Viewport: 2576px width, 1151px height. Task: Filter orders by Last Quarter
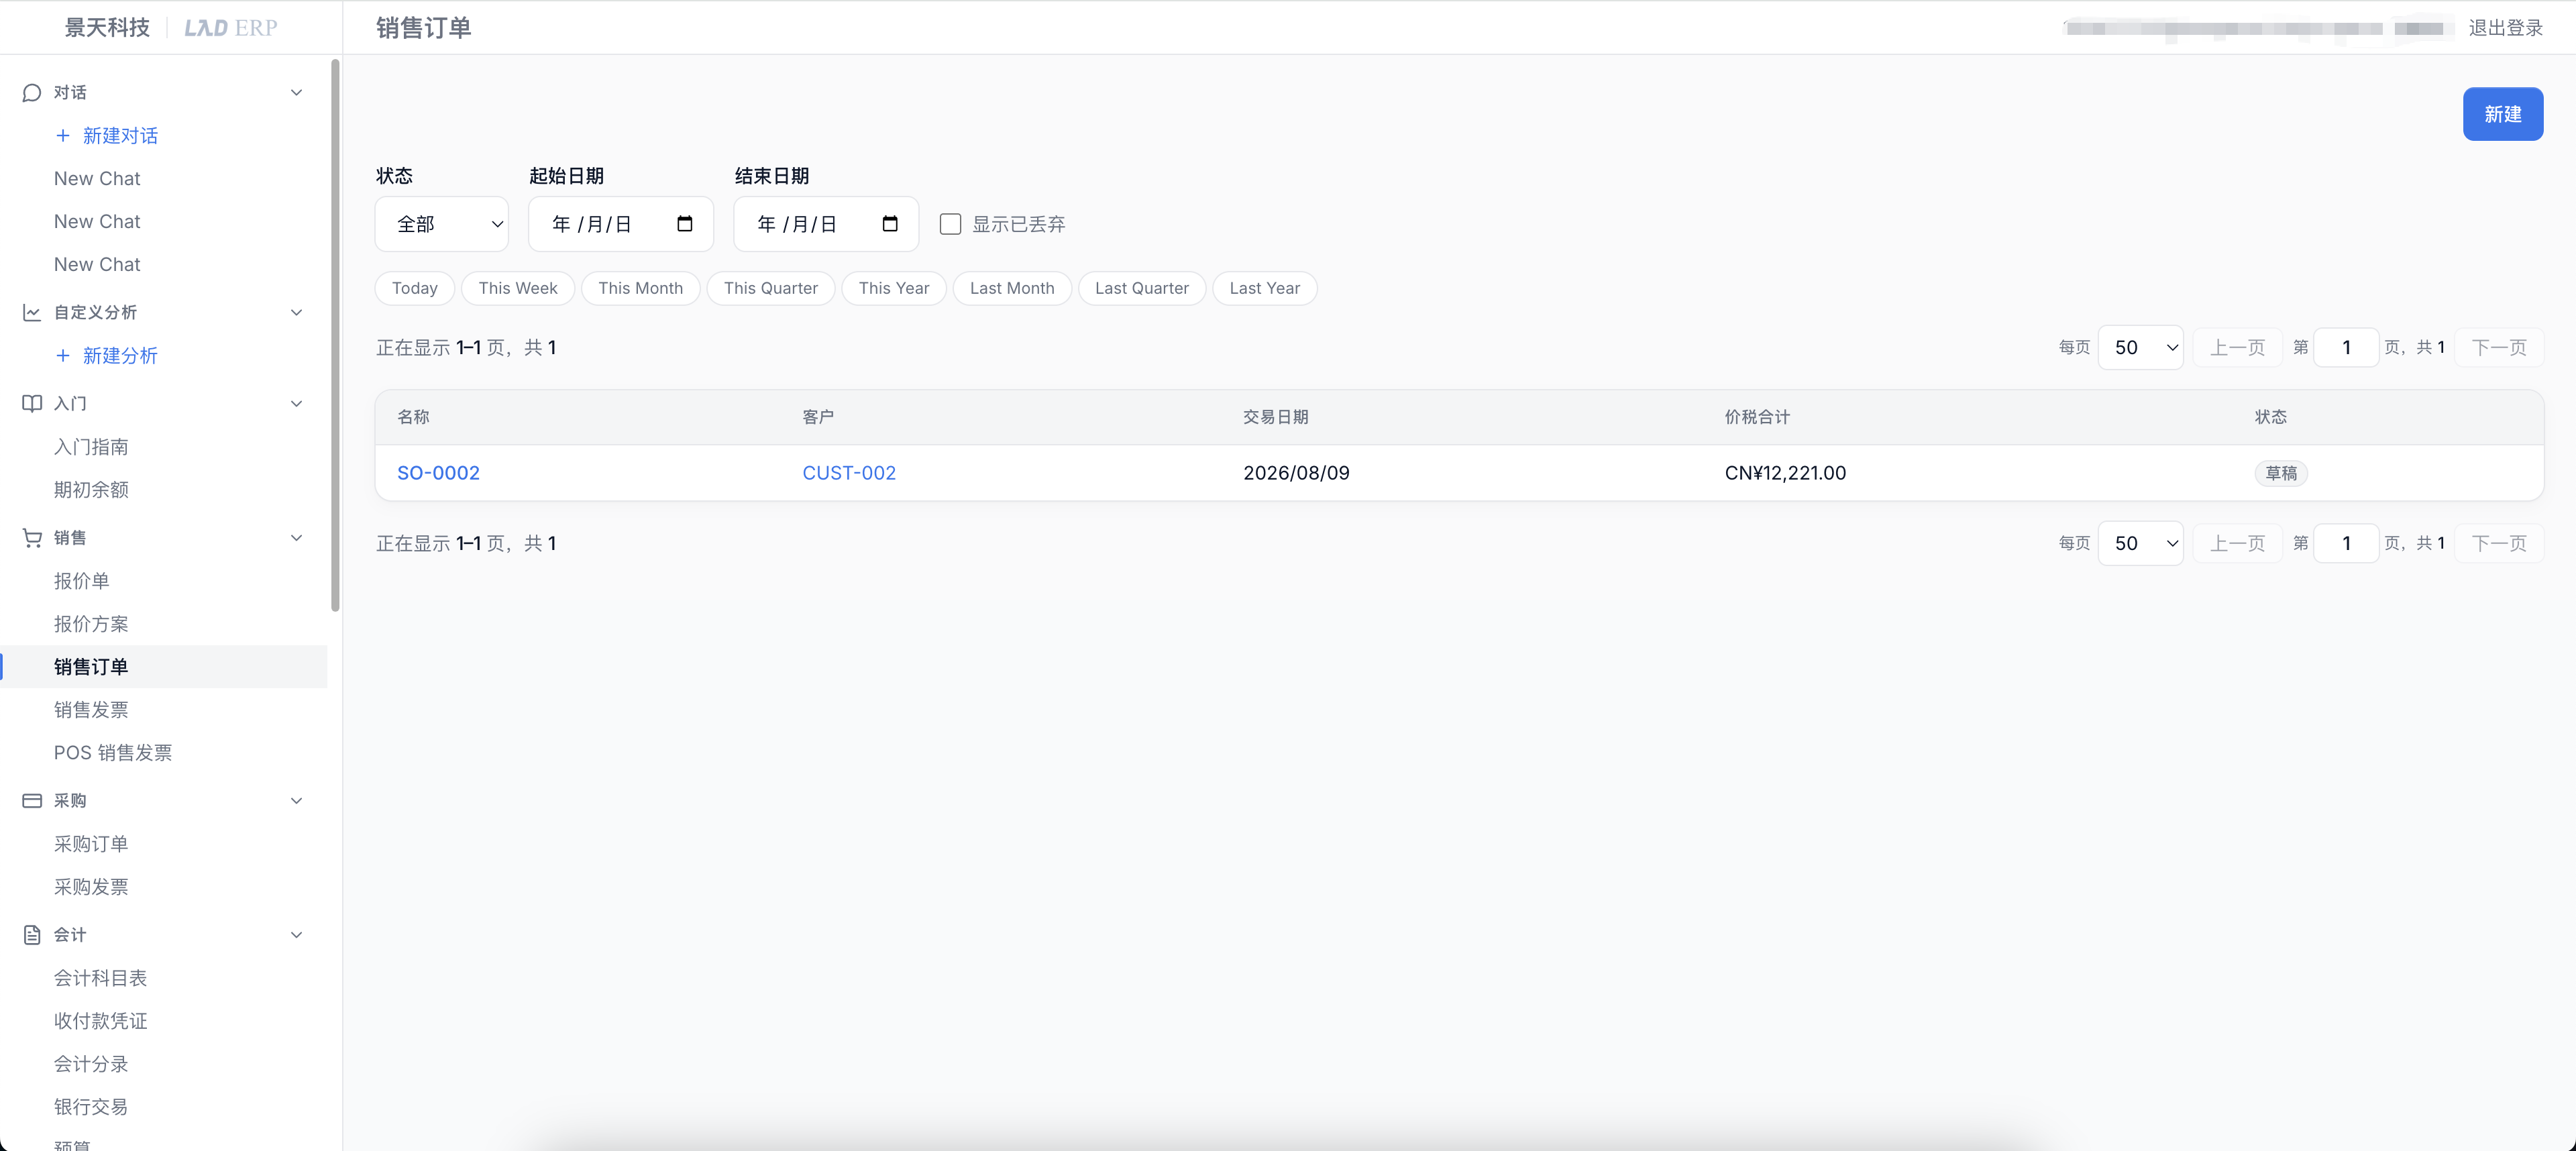[1142, 288]
